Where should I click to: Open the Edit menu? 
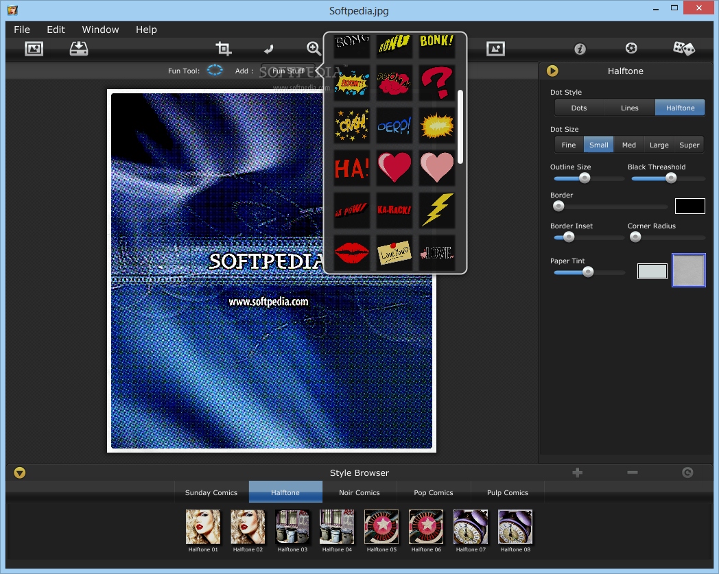pos(56,29)
